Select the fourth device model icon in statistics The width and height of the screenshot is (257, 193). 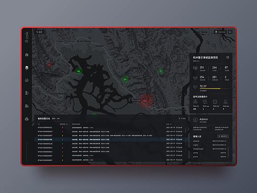point(225,102)
